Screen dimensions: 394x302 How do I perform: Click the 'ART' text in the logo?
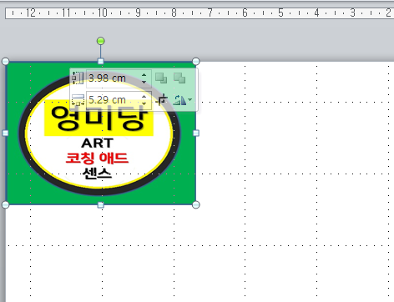coord(98,143)
